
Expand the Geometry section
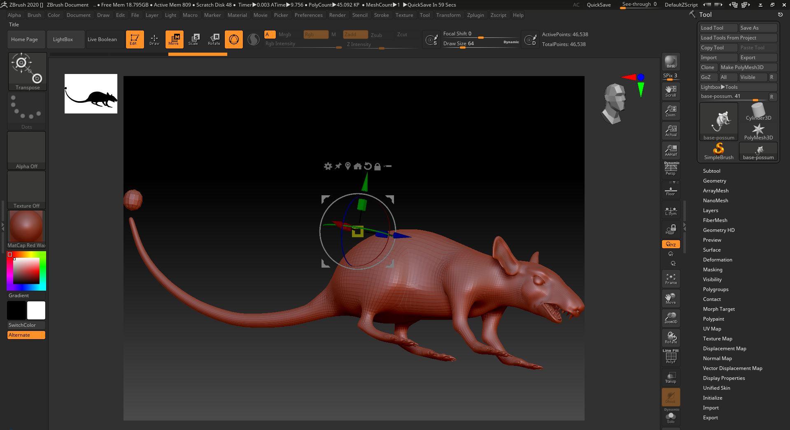point(714,181)
